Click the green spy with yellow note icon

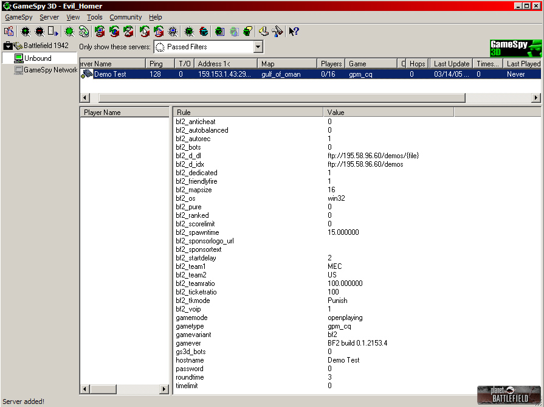[x=248, y=32]
